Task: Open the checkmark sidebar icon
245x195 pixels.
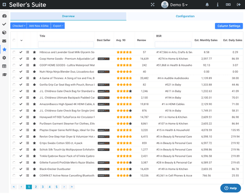Action: click(x=4, y=24)
